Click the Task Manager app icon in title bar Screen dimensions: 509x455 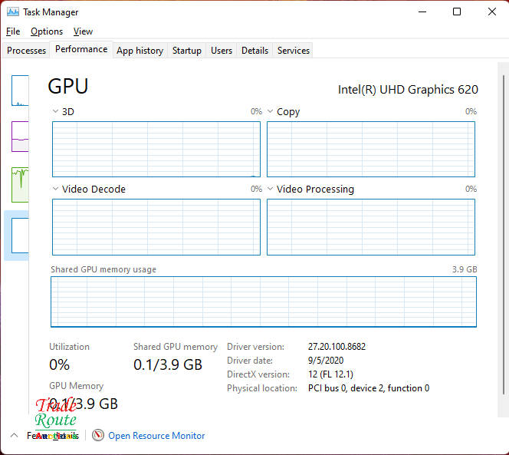coord(13,12)
